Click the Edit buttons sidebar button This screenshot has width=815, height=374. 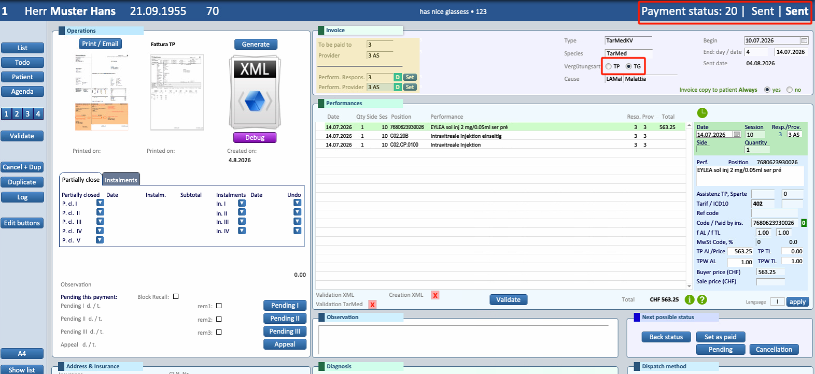pos(22,223)
